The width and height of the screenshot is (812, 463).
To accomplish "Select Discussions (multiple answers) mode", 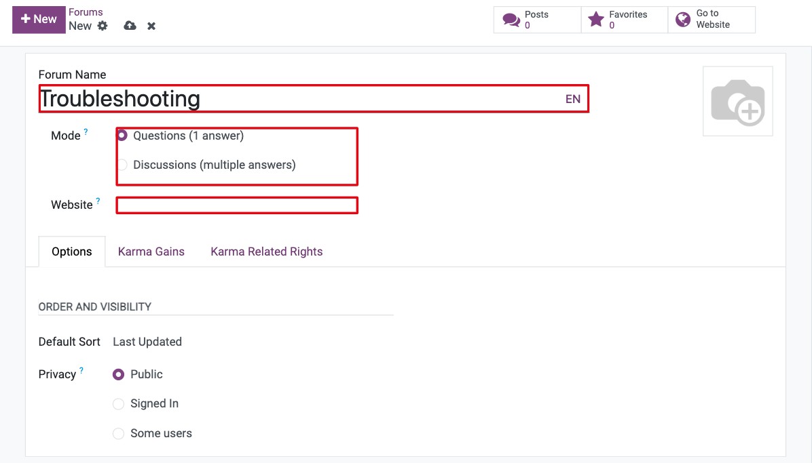I will coord(122,165).
